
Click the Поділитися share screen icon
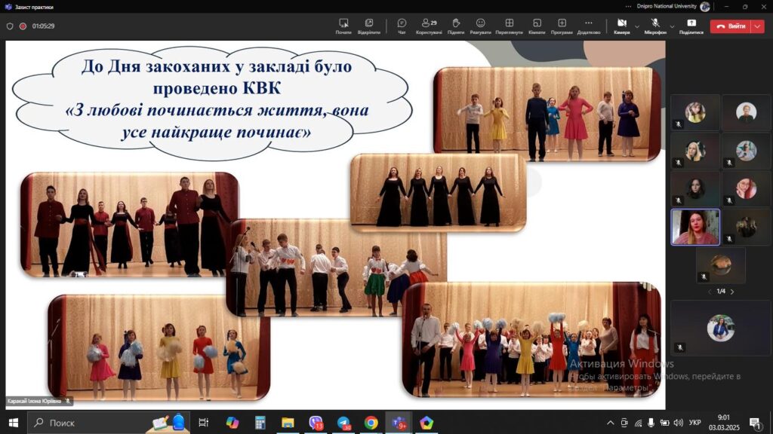(691, 26)
